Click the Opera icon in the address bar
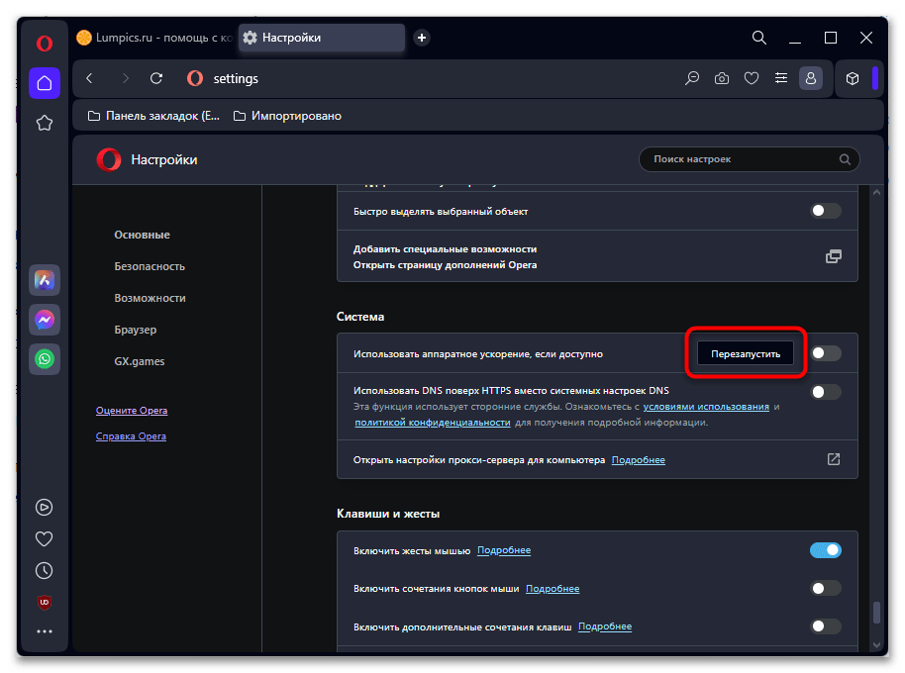The height and width of the screenshot is (673, 905). (195, 78)
